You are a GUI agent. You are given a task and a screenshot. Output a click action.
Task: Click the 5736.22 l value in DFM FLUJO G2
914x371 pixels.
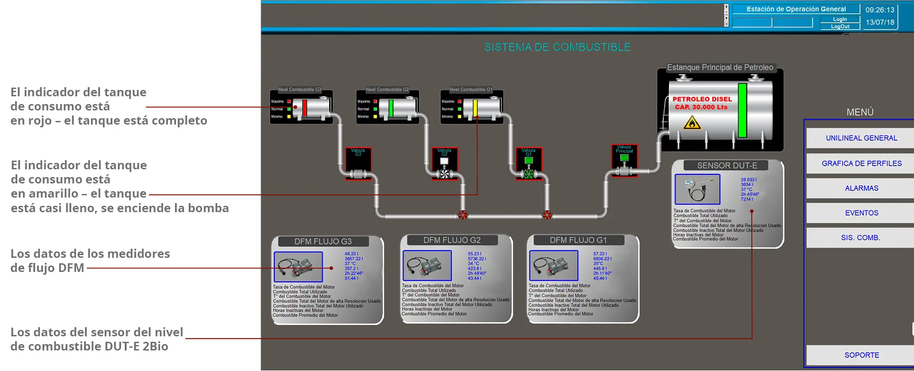(477, 259)
